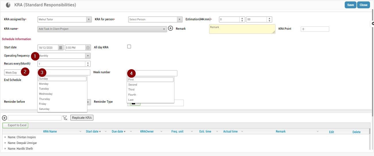Select Fourth week number option
Image resolution: width=374 pixels, height=156 pixels.
coord(151,95)
